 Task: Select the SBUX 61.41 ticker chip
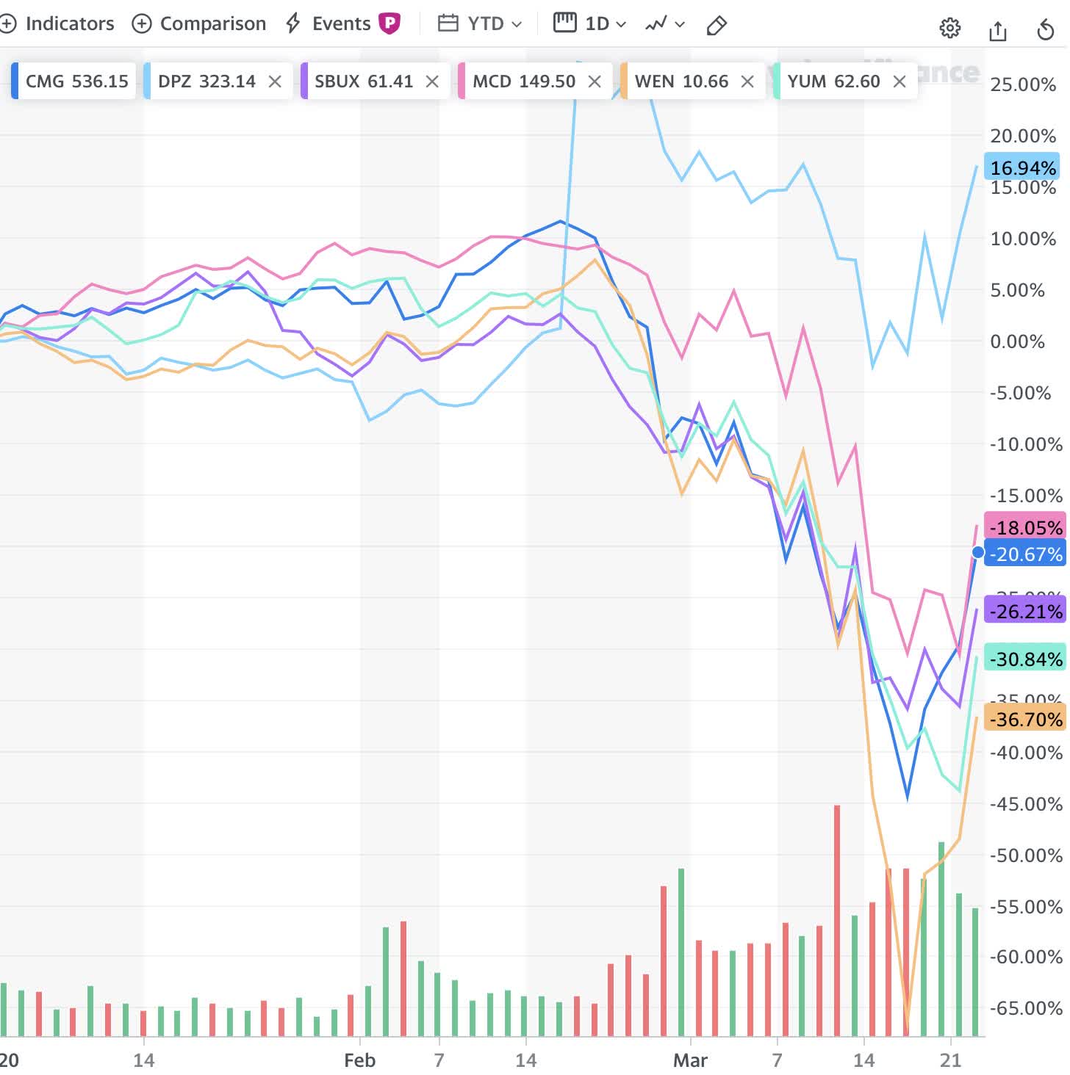[365, 82]
